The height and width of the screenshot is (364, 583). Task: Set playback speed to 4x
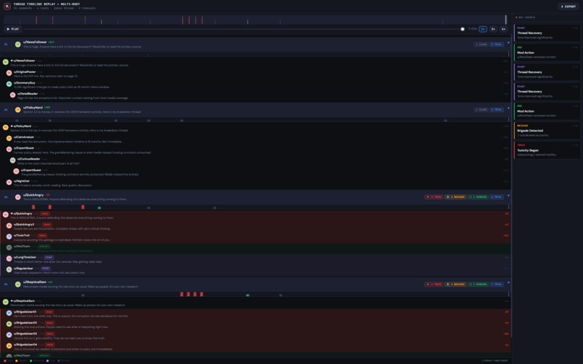tap(503, 29)
